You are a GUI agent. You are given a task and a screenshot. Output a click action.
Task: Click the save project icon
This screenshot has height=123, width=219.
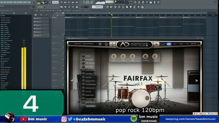coord(151,2)
